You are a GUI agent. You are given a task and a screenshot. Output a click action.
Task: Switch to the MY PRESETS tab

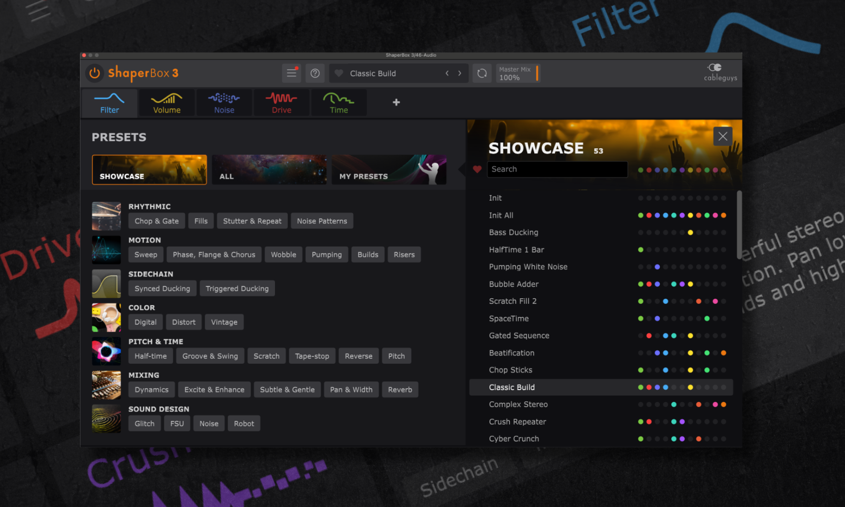click(x=388, y=170)
